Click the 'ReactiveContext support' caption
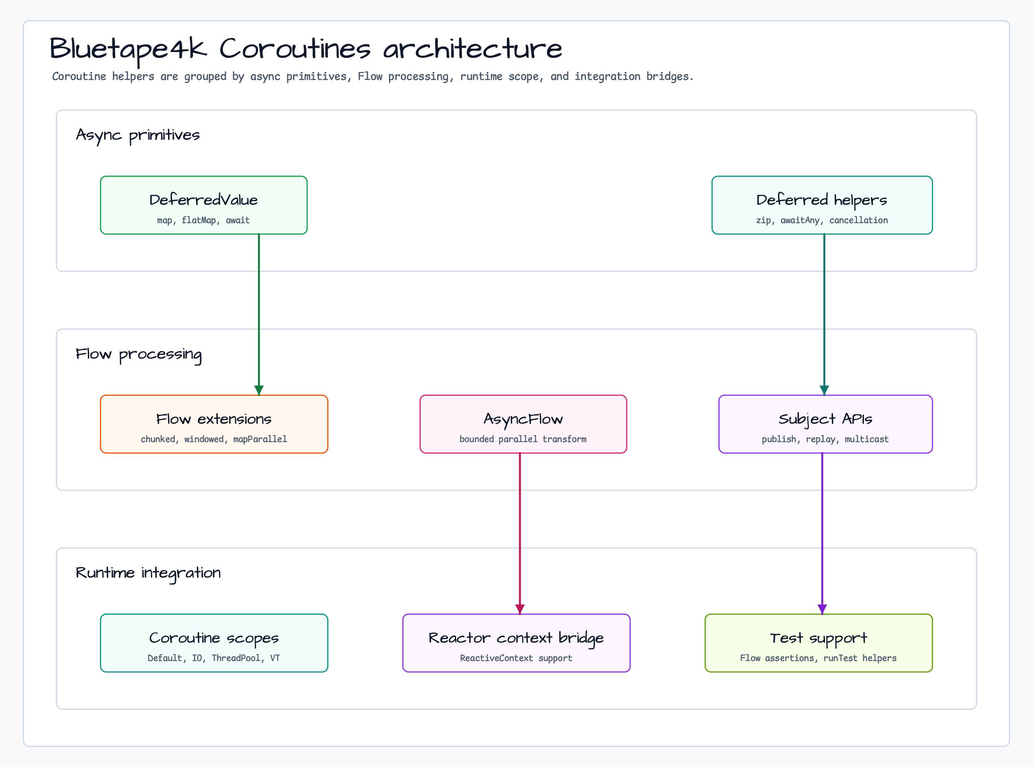The height and width of the screenshot is (767, 1033). [x=516, y=658]
